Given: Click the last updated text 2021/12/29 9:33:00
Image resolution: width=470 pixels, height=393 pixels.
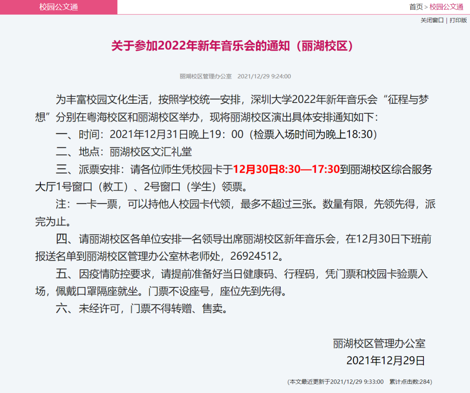Looking at the screenshot, I should pos(357,382).
